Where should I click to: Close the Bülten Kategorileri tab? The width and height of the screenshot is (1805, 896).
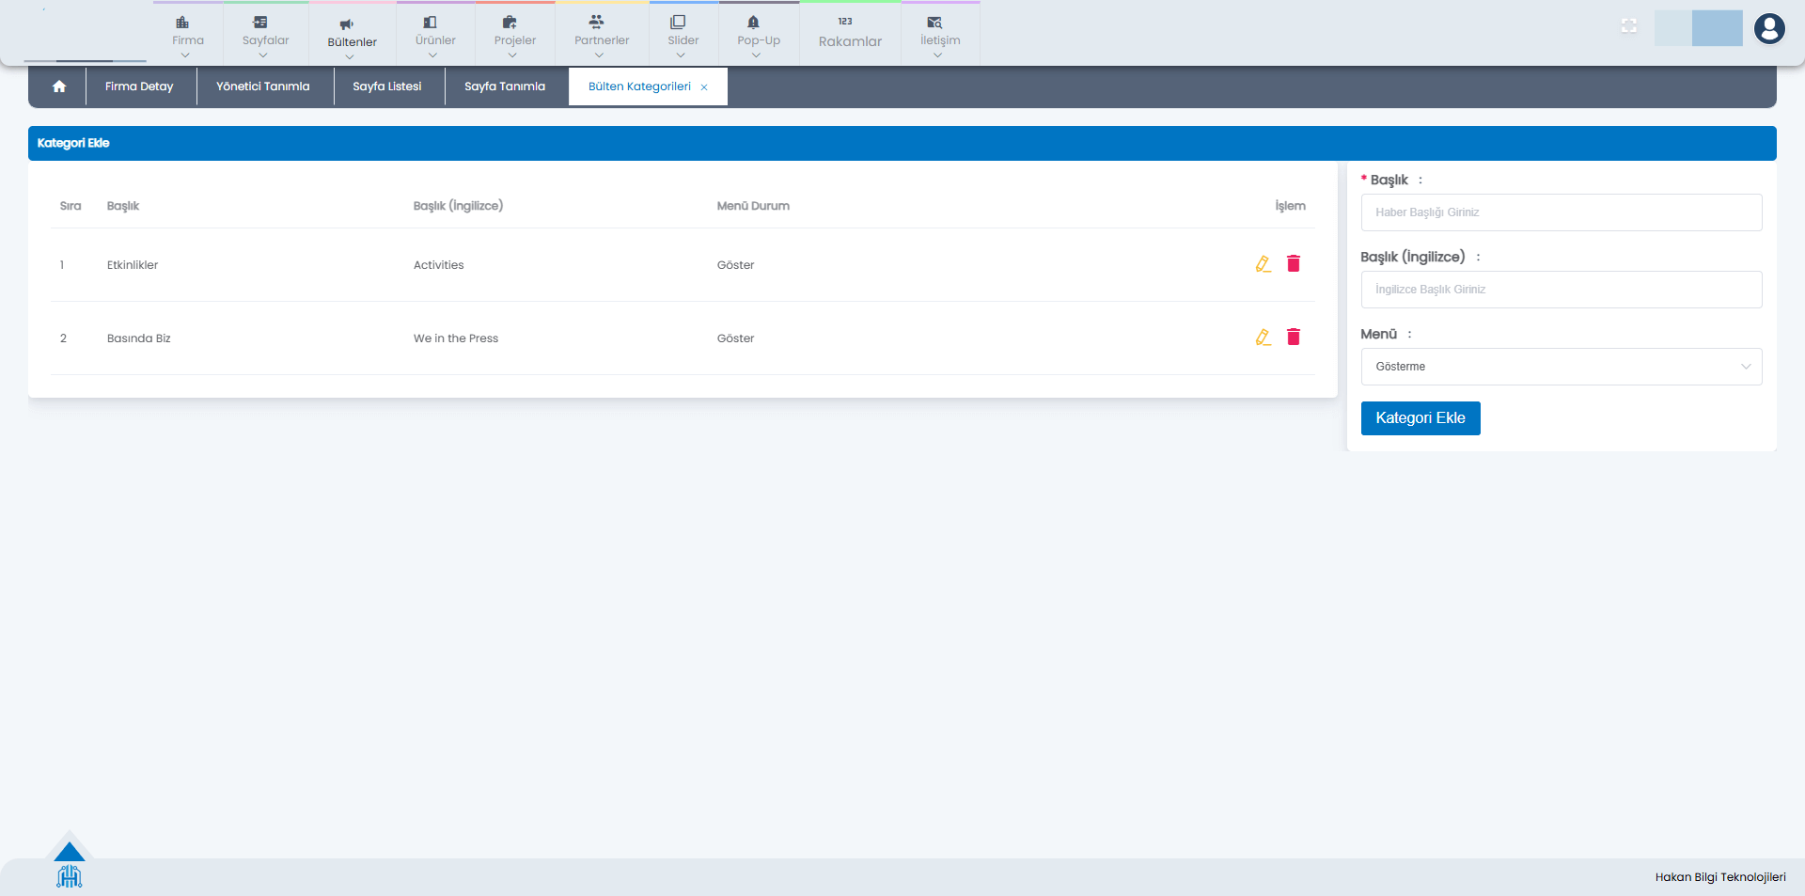coord(704,87)
